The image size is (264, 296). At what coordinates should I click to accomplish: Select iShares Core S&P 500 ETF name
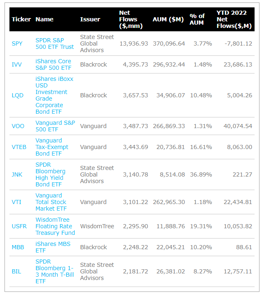[53, 64]
